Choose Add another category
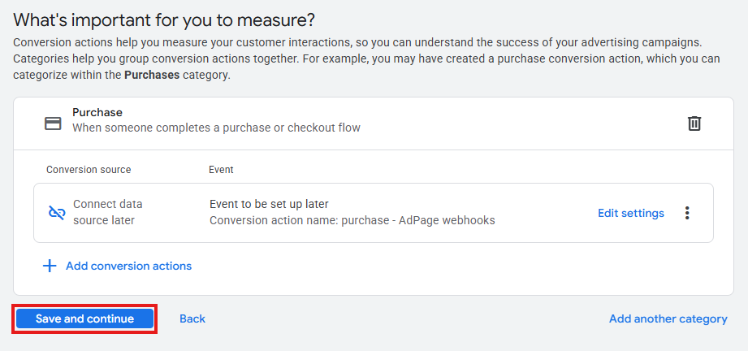 tap(668, 318)
